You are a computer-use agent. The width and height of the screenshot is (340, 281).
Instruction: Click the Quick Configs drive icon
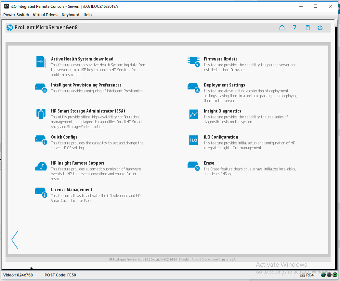[x=41, y=140]
